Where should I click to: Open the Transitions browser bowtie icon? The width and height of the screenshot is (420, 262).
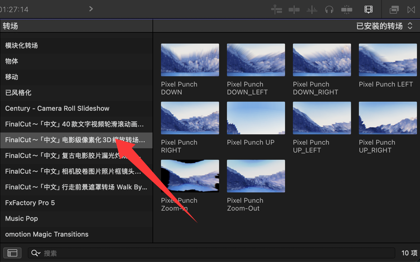pyautogui.click(x=411, y=10)
